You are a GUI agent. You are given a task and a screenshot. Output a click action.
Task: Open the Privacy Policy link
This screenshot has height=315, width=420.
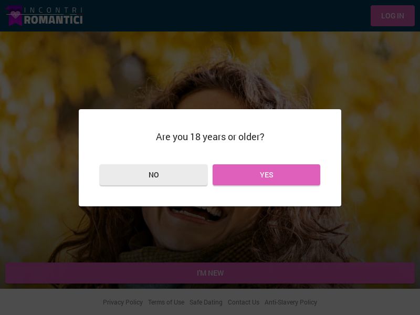point(123,302)
